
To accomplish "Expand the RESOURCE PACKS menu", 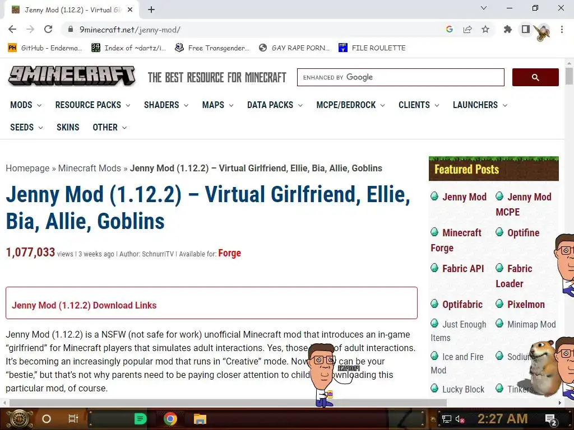I will (x=92, y=105).
